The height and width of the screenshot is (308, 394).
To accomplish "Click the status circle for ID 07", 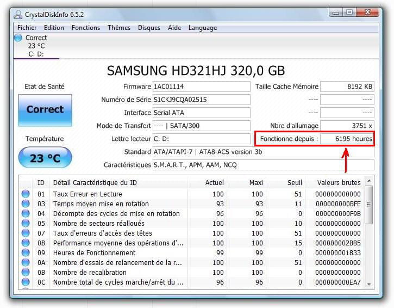I will pyautogui.click(x=26, y=233).
